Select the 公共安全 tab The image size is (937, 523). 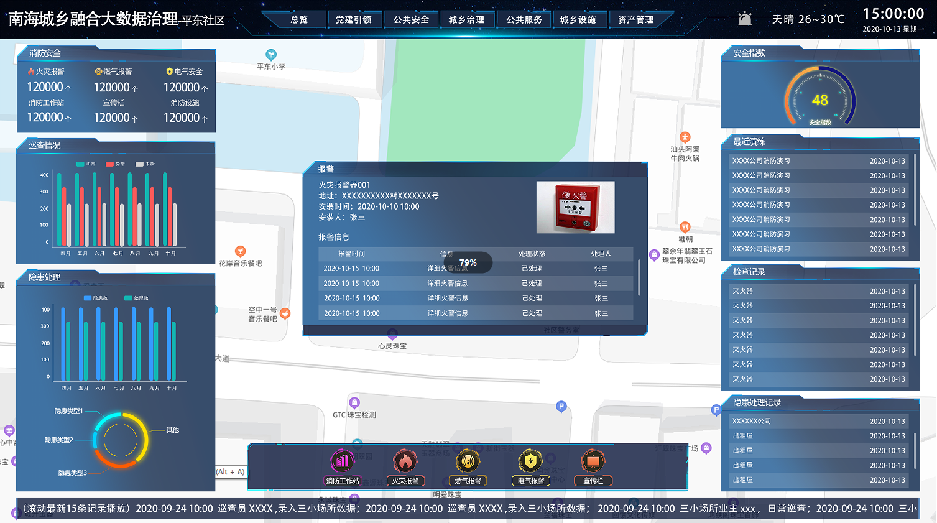[x=411, y=20]
